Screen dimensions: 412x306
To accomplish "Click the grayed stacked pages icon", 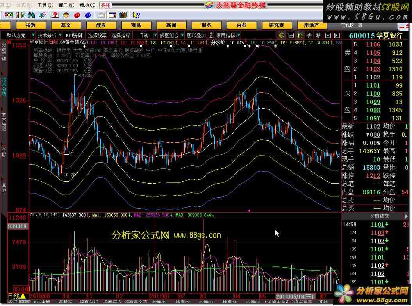I will 101,15.
